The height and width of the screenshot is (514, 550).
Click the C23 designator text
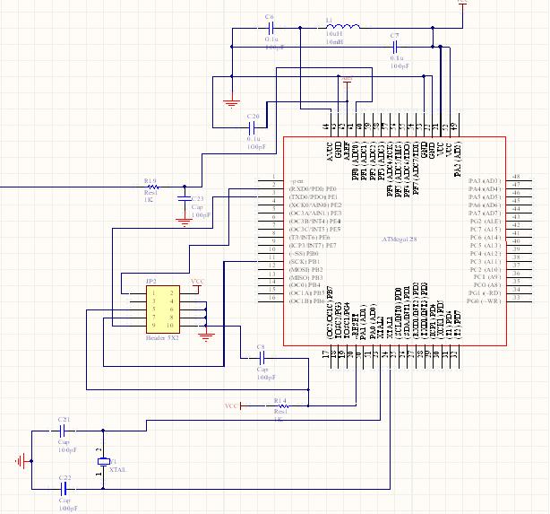coord(197,199)
